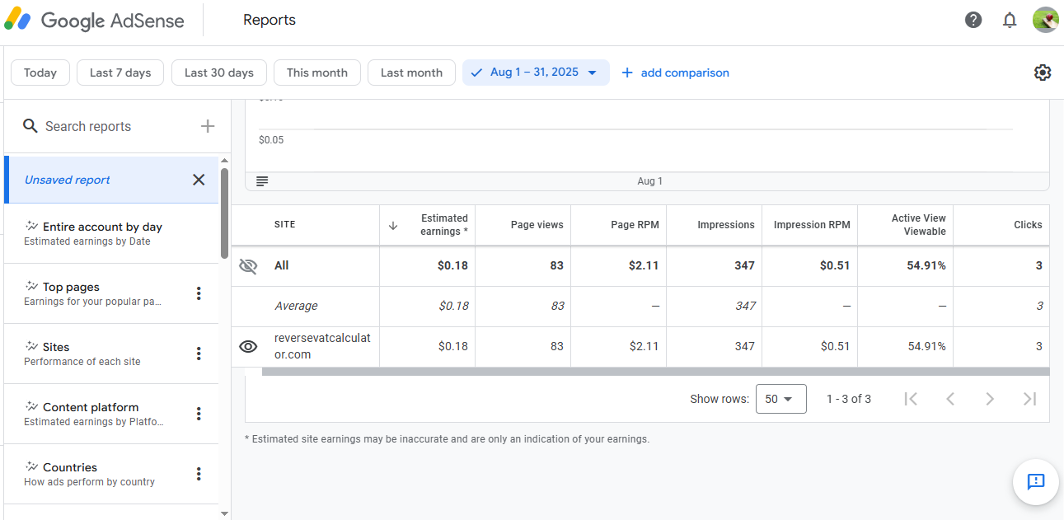The width and height of the screenshot is (1064, 520).
Task: Click the Average row label
Action: tap(296, 306)
